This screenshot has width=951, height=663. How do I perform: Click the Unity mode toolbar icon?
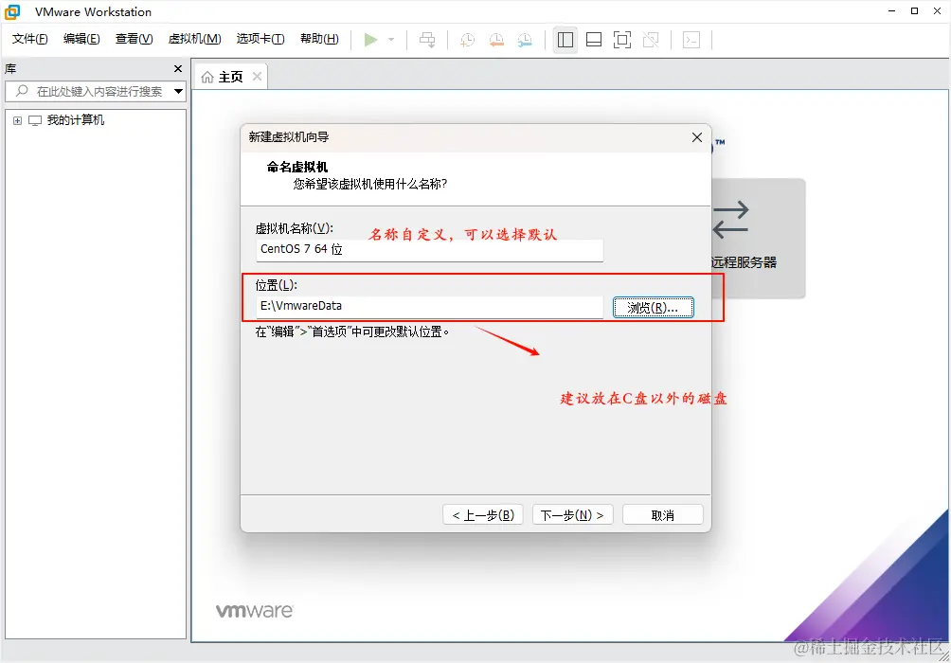(x=651, y=40)
